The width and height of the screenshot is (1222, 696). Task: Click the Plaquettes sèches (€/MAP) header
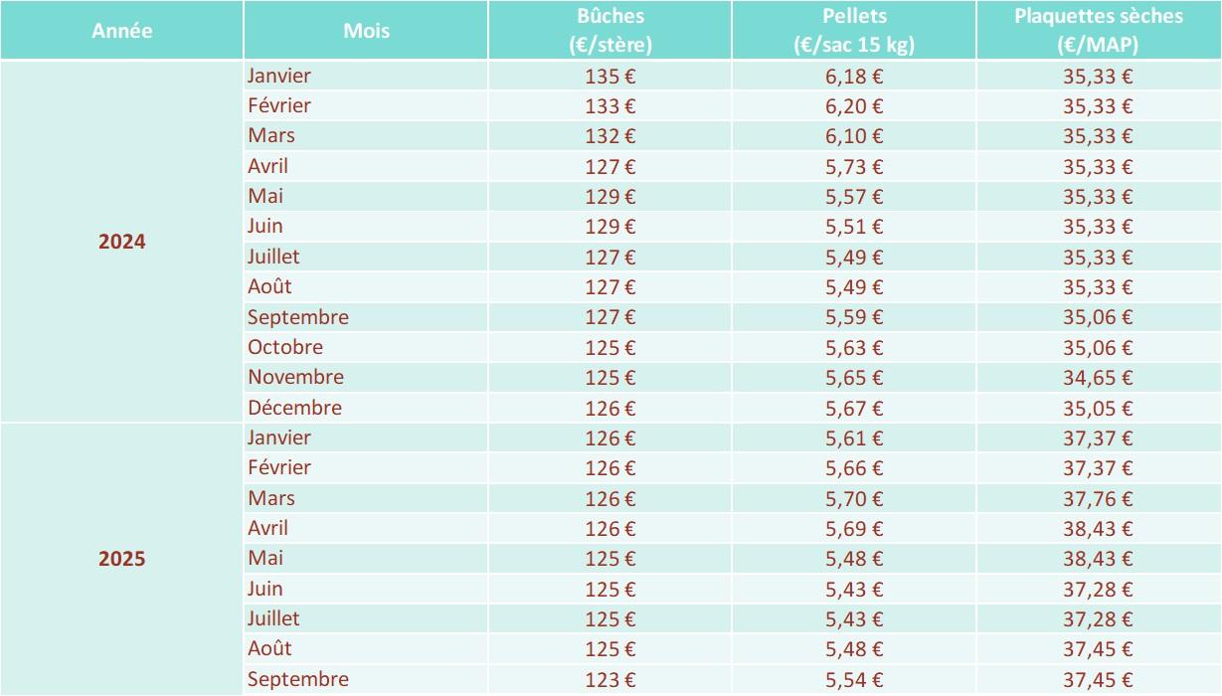click(1098, 30)
